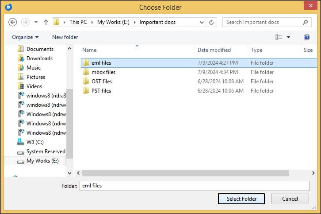Sort by Date modified column
Viewport: 321px width, 214px height.
click(214, 50)
